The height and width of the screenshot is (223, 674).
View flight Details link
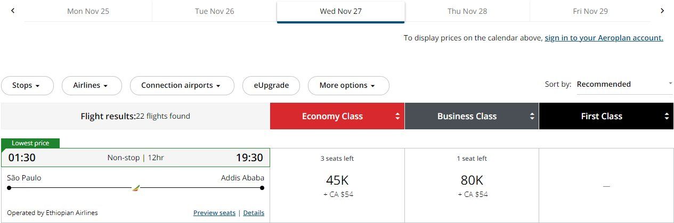pyautogui.click(x=254, y=213)
